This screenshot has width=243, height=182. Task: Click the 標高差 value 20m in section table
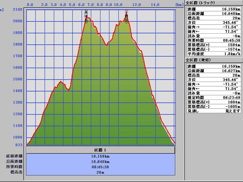point(101,172)
